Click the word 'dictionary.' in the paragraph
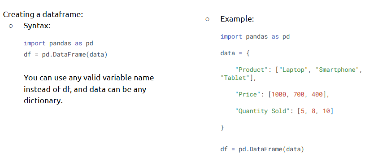The width and height of the screenshot is (365, 162). pyautogui.click(x=43, y=101)
